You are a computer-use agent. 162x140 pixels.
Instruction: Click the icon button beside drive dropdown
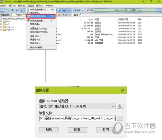120,106
